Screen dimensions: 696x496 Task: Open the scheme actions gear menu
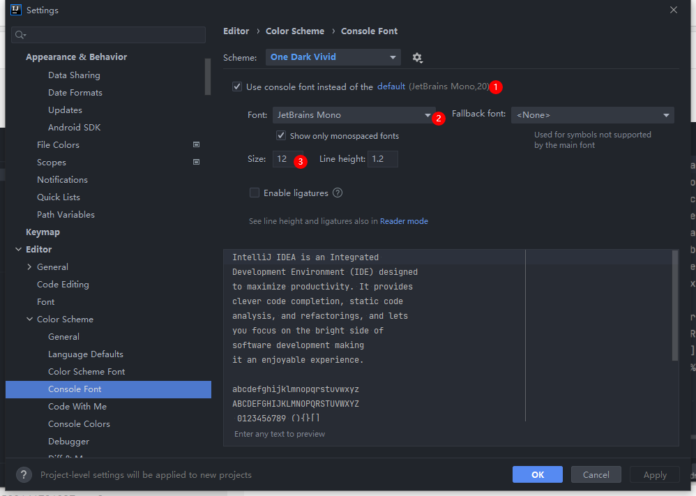click(417, 58)
